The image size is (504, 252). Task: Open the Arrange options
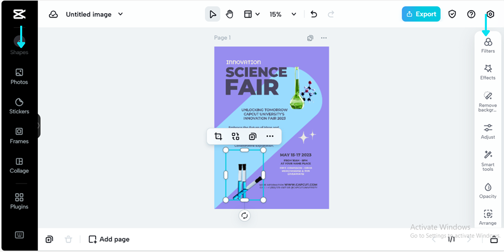point(488,217)
